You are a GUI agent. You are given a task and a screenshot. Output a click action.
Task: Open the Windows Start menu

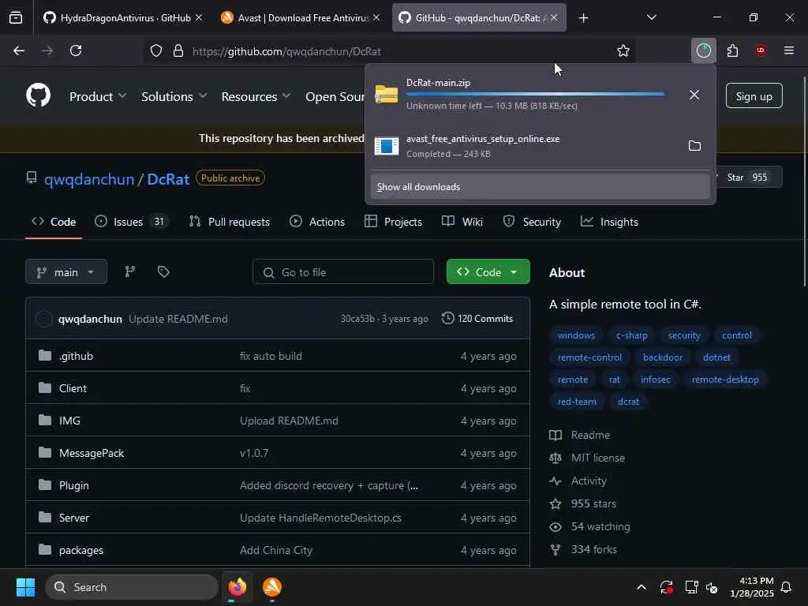pos(25,587)
